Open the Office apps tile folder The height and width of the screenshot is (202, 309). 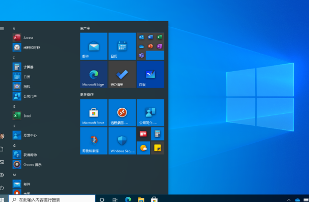(150, 46)
